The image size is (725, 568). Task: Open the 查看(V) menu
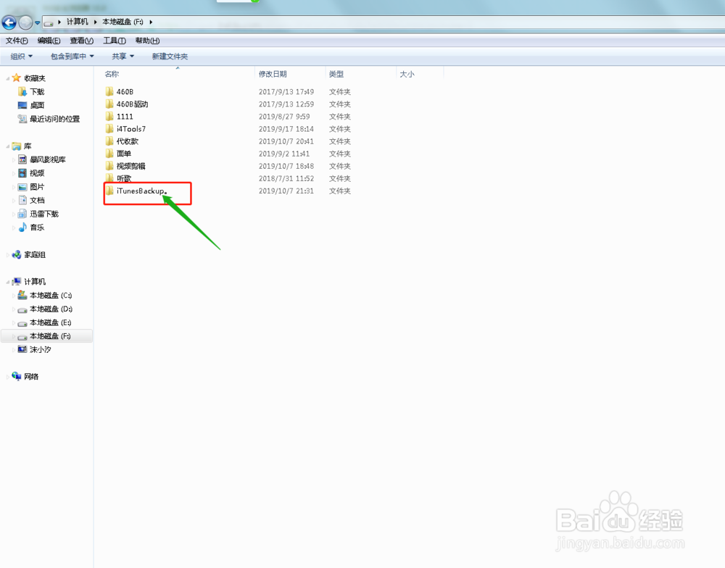tap(81, 41)
